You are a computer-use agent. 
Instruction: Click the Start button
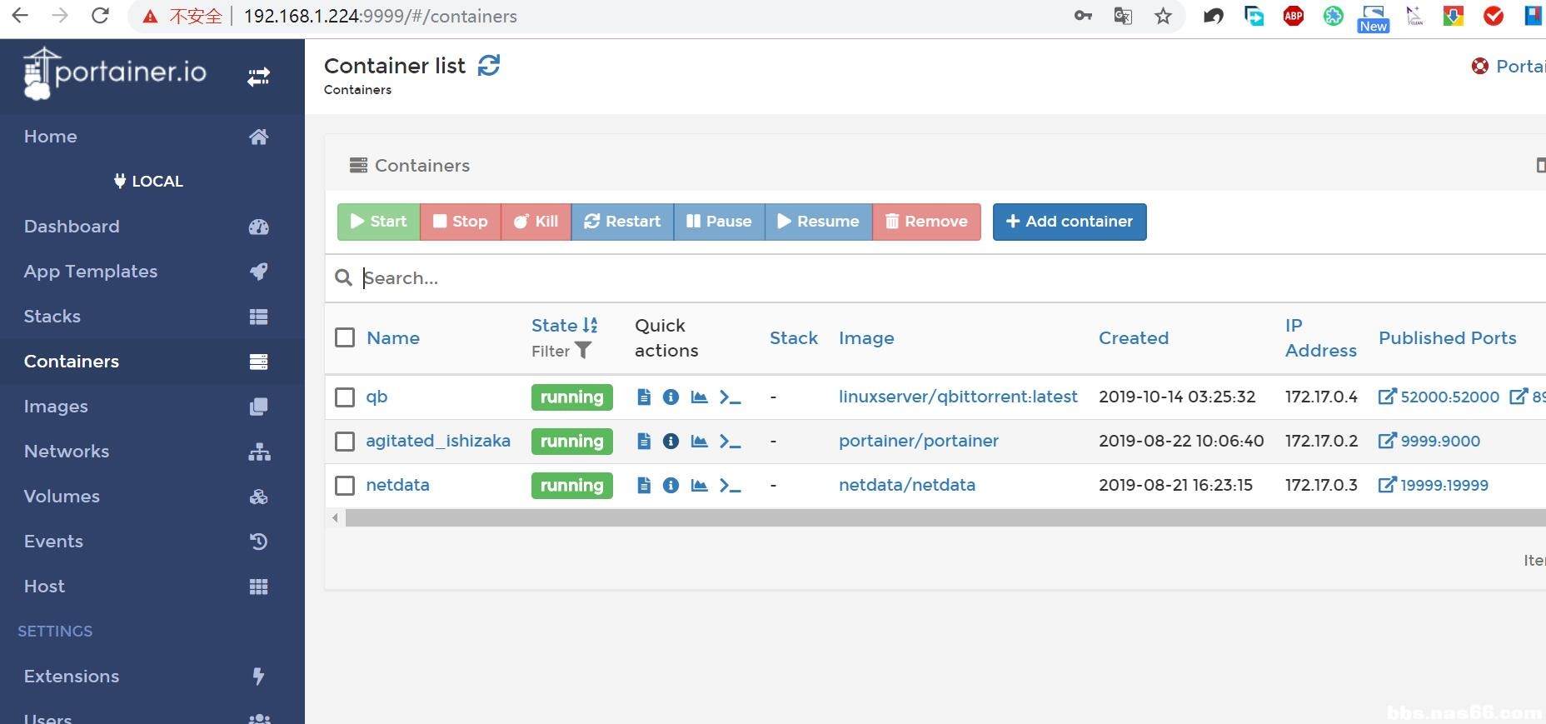coord(379,222)
